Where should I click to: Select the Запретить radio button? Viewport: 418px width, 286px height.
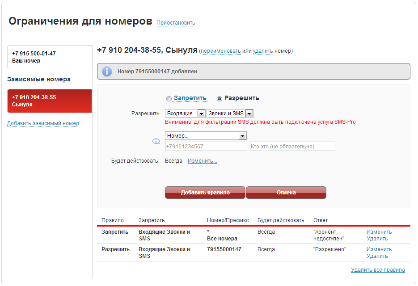coord(169,99)
